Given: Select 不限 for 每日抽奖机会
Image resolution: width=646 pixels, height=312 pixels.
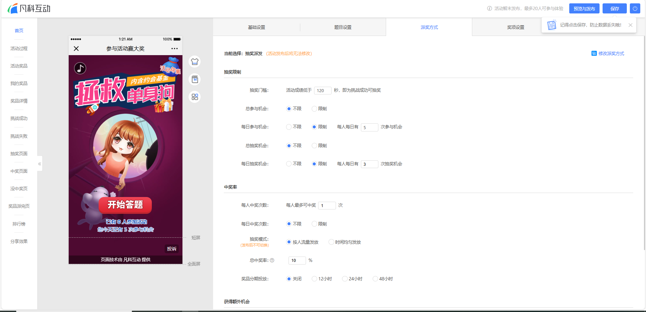Looking at the screenshot, I should click(289, 164).
